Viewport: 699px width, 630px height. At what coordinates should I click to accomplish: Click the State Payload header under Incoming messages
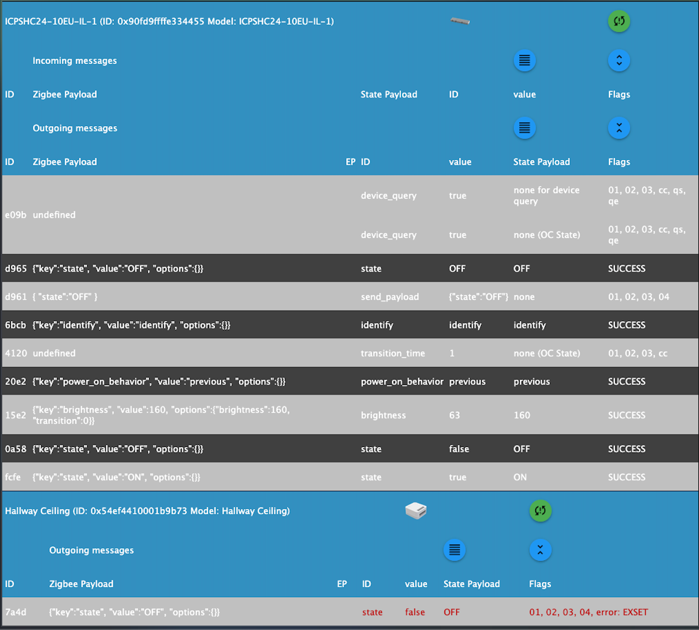tap(389, 94)
